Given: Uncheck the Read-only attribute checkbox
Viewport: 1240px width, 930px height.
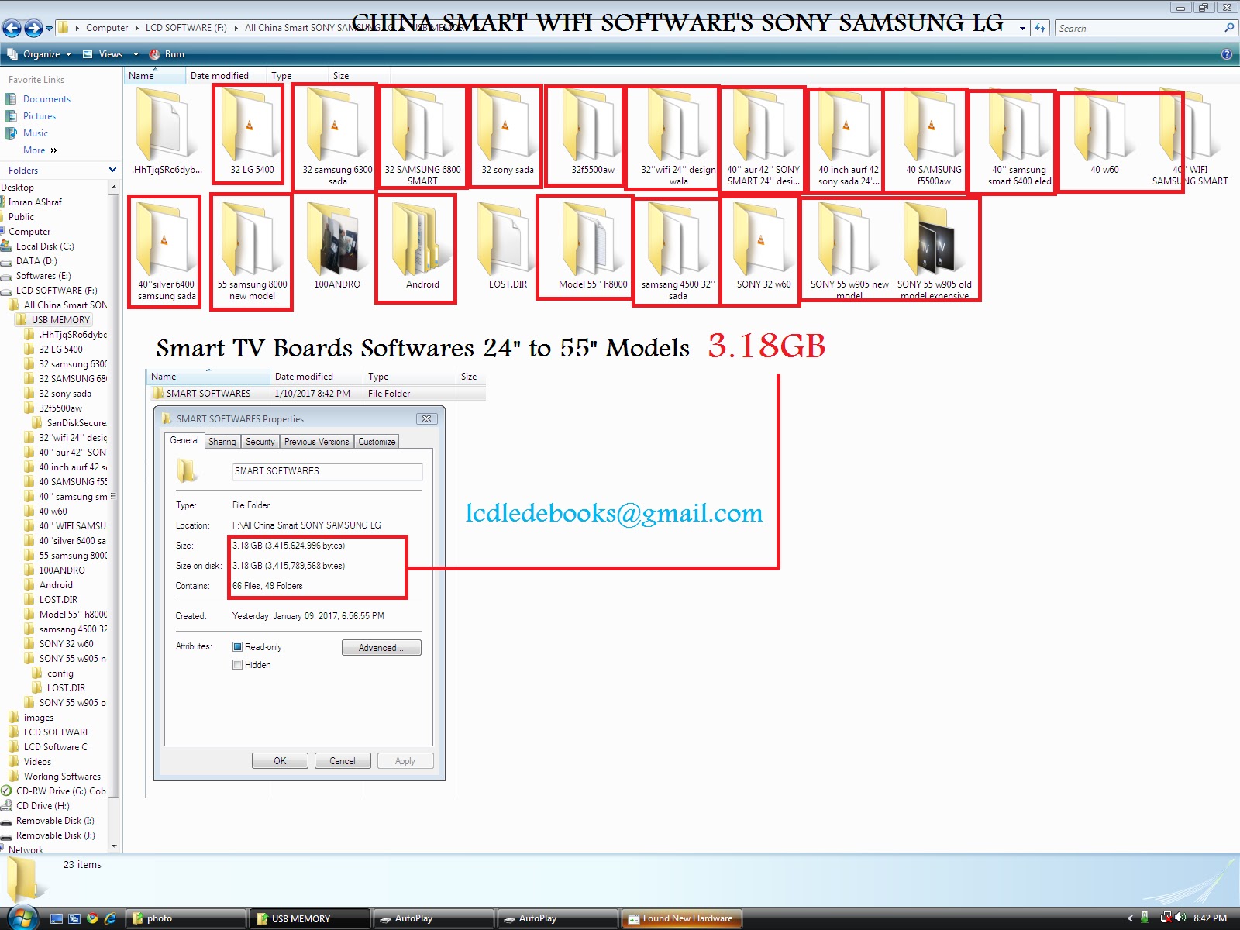Looking at the screenshot, I should coord(238,646).
